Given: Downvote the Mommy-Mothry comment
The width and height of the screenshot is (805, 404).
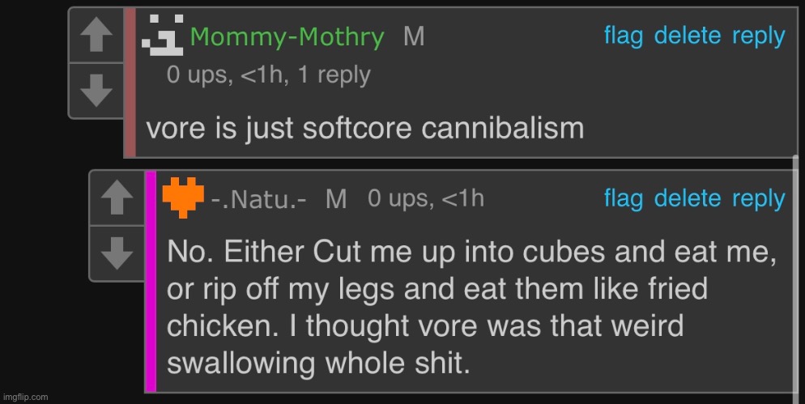Looking at the screenshot, I should click(96, 91).
